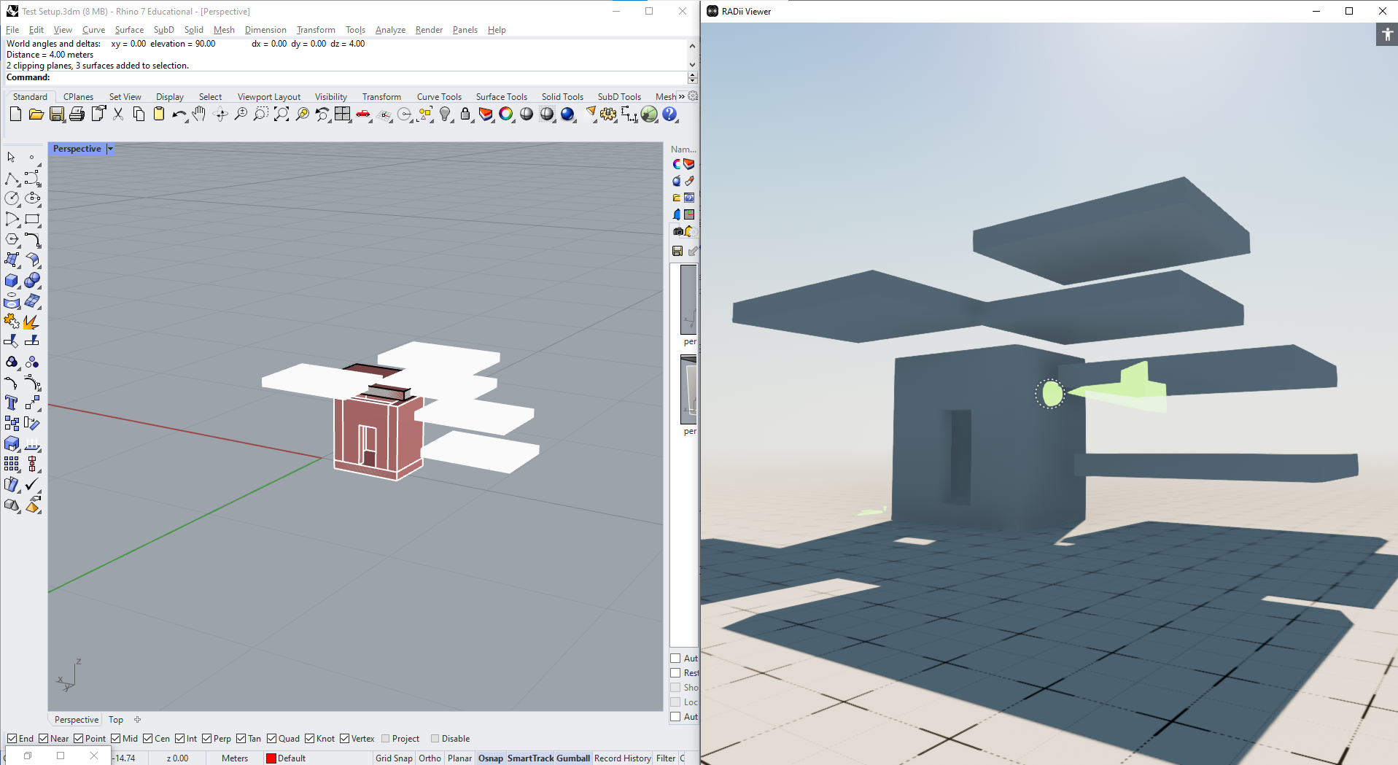Select the Text object tool
The image size is (1398, 765).
[12, 403]
